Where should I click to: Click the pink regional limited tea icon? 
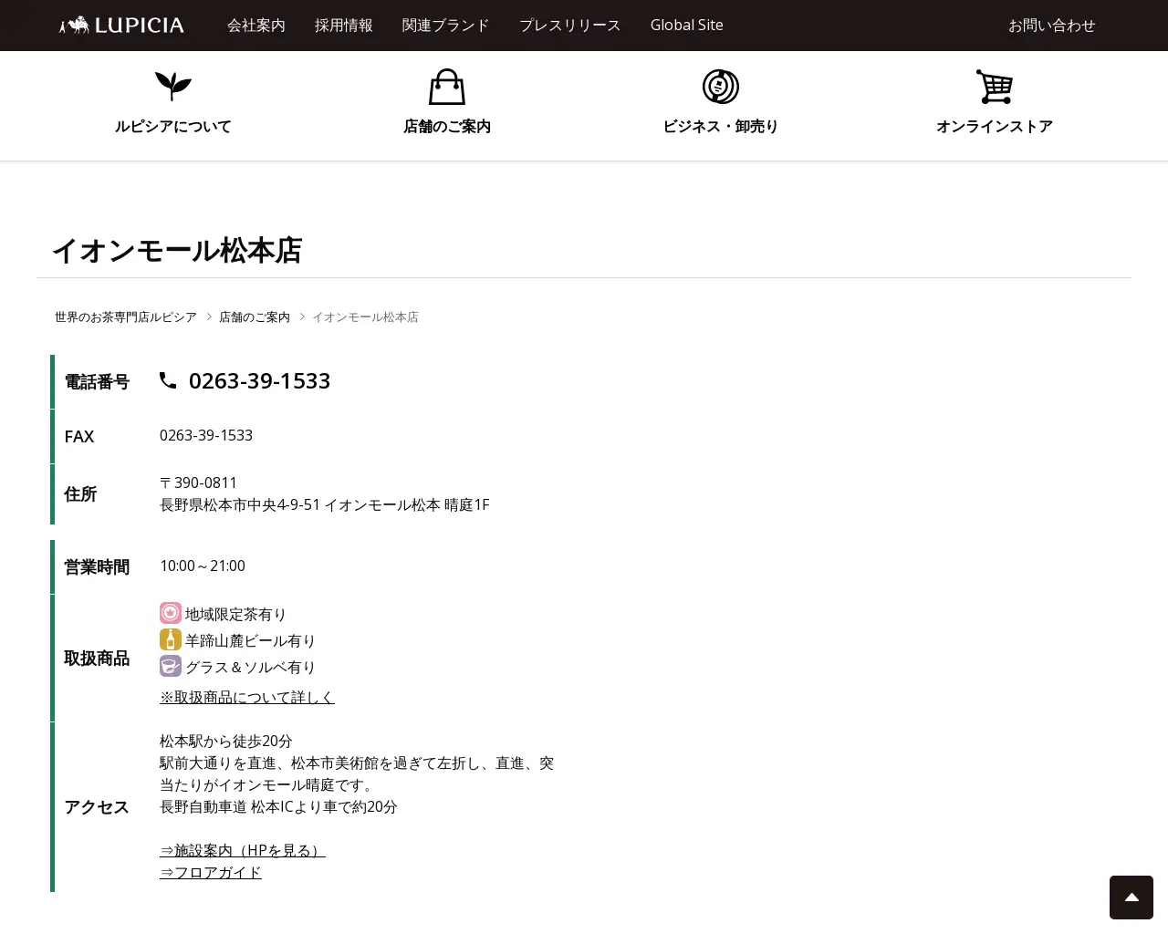(171, 613)
